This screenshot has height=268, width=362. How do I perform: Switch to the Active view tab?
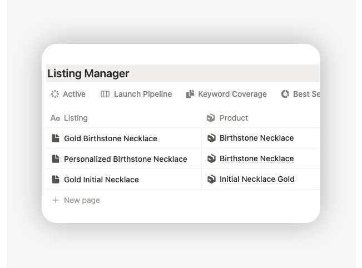click(68, 94)
